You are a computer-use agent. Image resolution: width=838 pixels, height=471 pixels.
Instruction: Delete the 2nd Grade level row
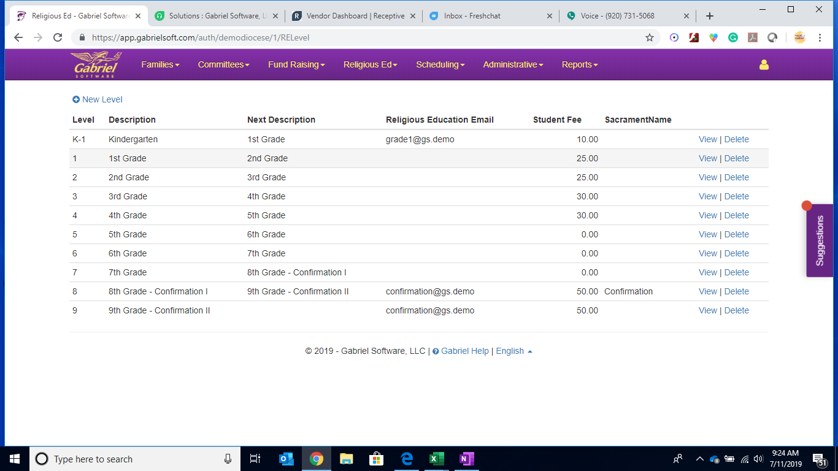[x=736, y=177]
